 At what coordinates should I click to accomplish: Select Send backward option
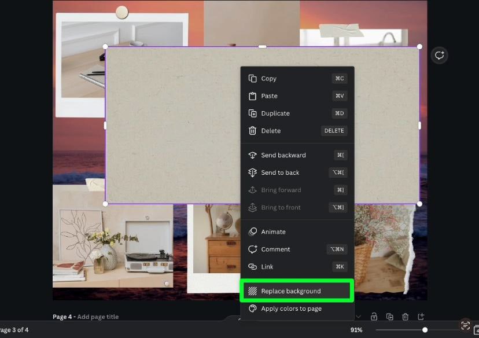283,155
